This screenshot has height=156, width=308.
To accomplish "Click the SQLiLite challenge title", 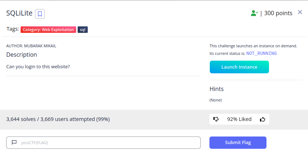I will point(19,13).
